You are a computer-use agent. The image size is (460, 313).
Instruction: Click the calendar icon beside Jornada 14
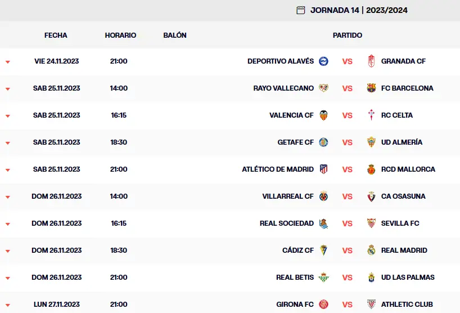point(300,10)
